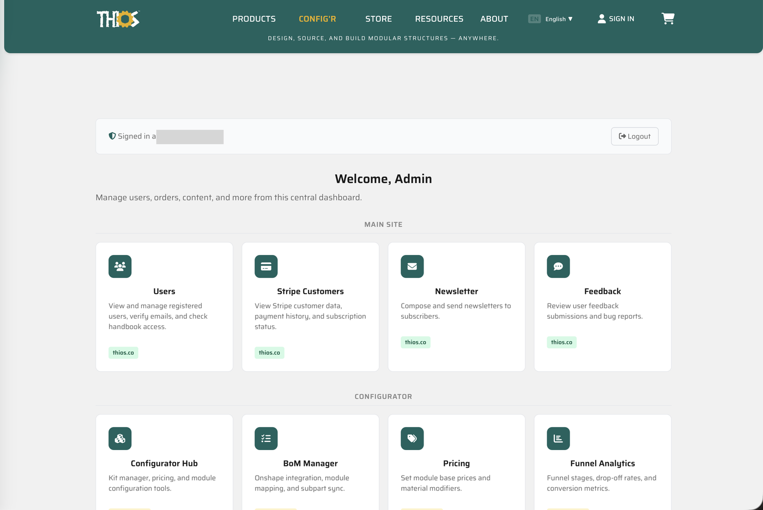Open the Stripe Customers card title
Viewport: 763px width, 510px height.
tap(310, 292)
